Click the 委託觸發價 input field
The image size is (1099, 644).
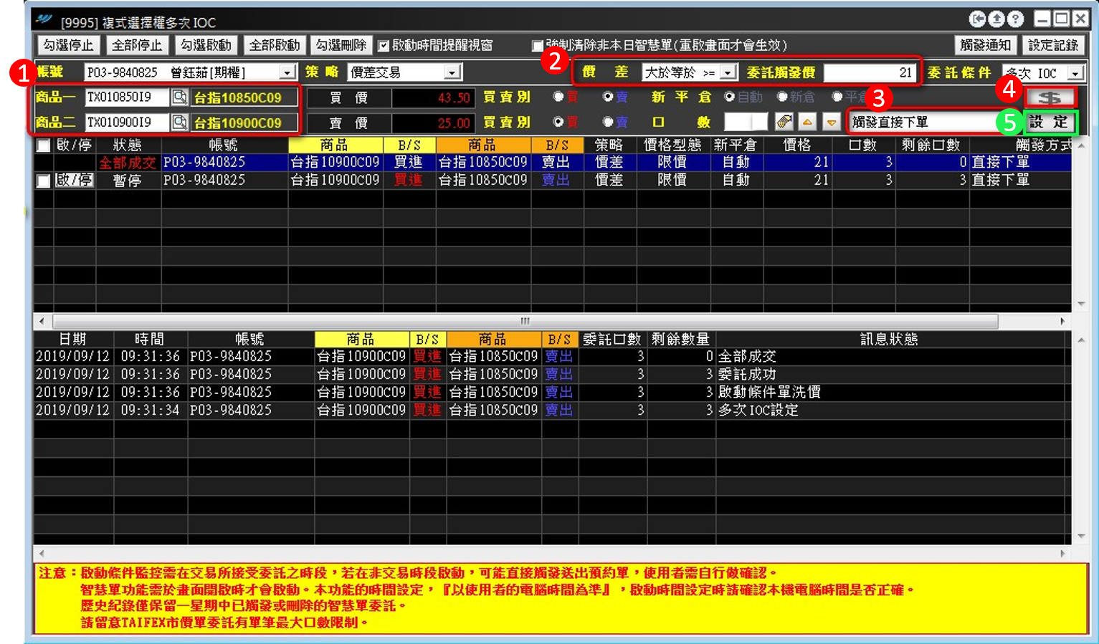870,72
